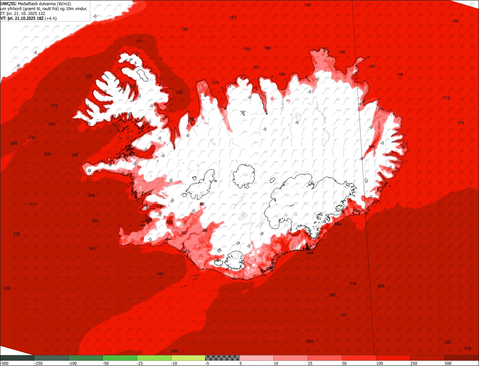Click the map value 382
The image size is (479, 366).
pyautogui.click(x=332, y=295)
